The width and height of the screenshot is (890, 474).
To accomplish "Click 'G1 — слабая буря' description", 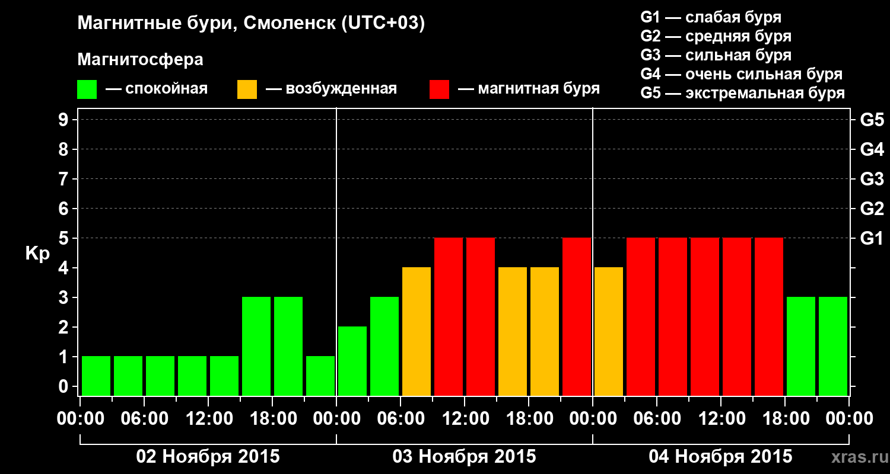I will coord(711,17).
